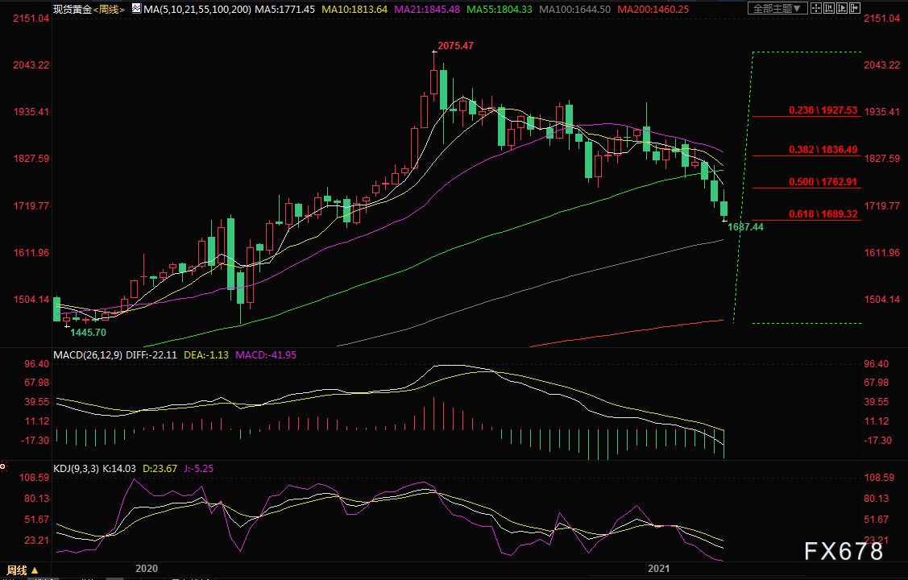The image size is (908, 580).
Task: Select the 0.236 Fibonacci level line
Action: pyautogui.click(x=806, y=116)
